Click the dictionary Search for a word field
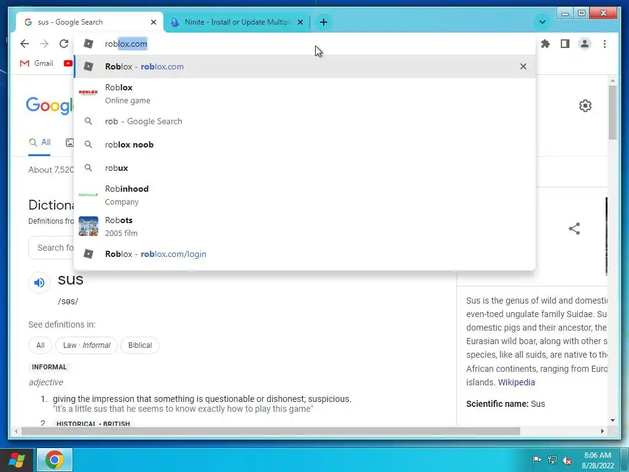Image resolution: width=629 pixels, height=472 pixels. (x=52, y=248)
